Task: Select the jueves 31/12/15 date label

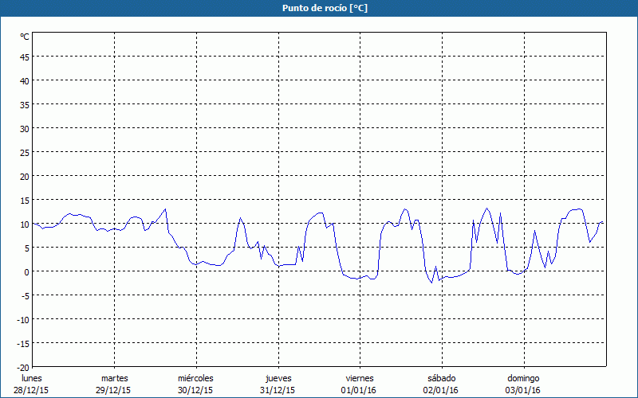Action: [278, 384]
